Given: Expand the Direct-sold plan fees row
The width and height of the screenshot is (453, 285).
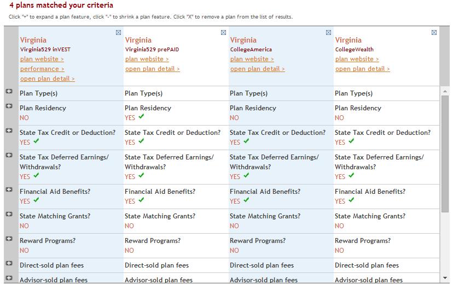Looking at the screenshot, I should click(9, 263).
